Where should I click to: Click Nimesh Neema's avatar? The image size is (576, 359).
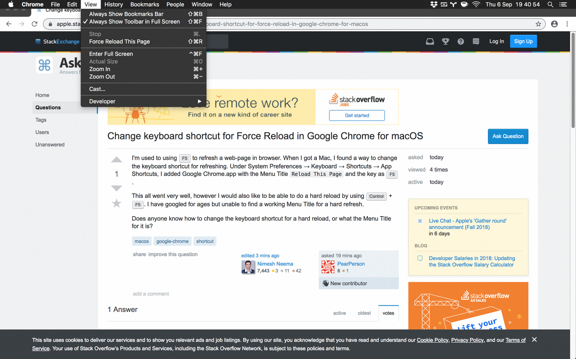248,267
